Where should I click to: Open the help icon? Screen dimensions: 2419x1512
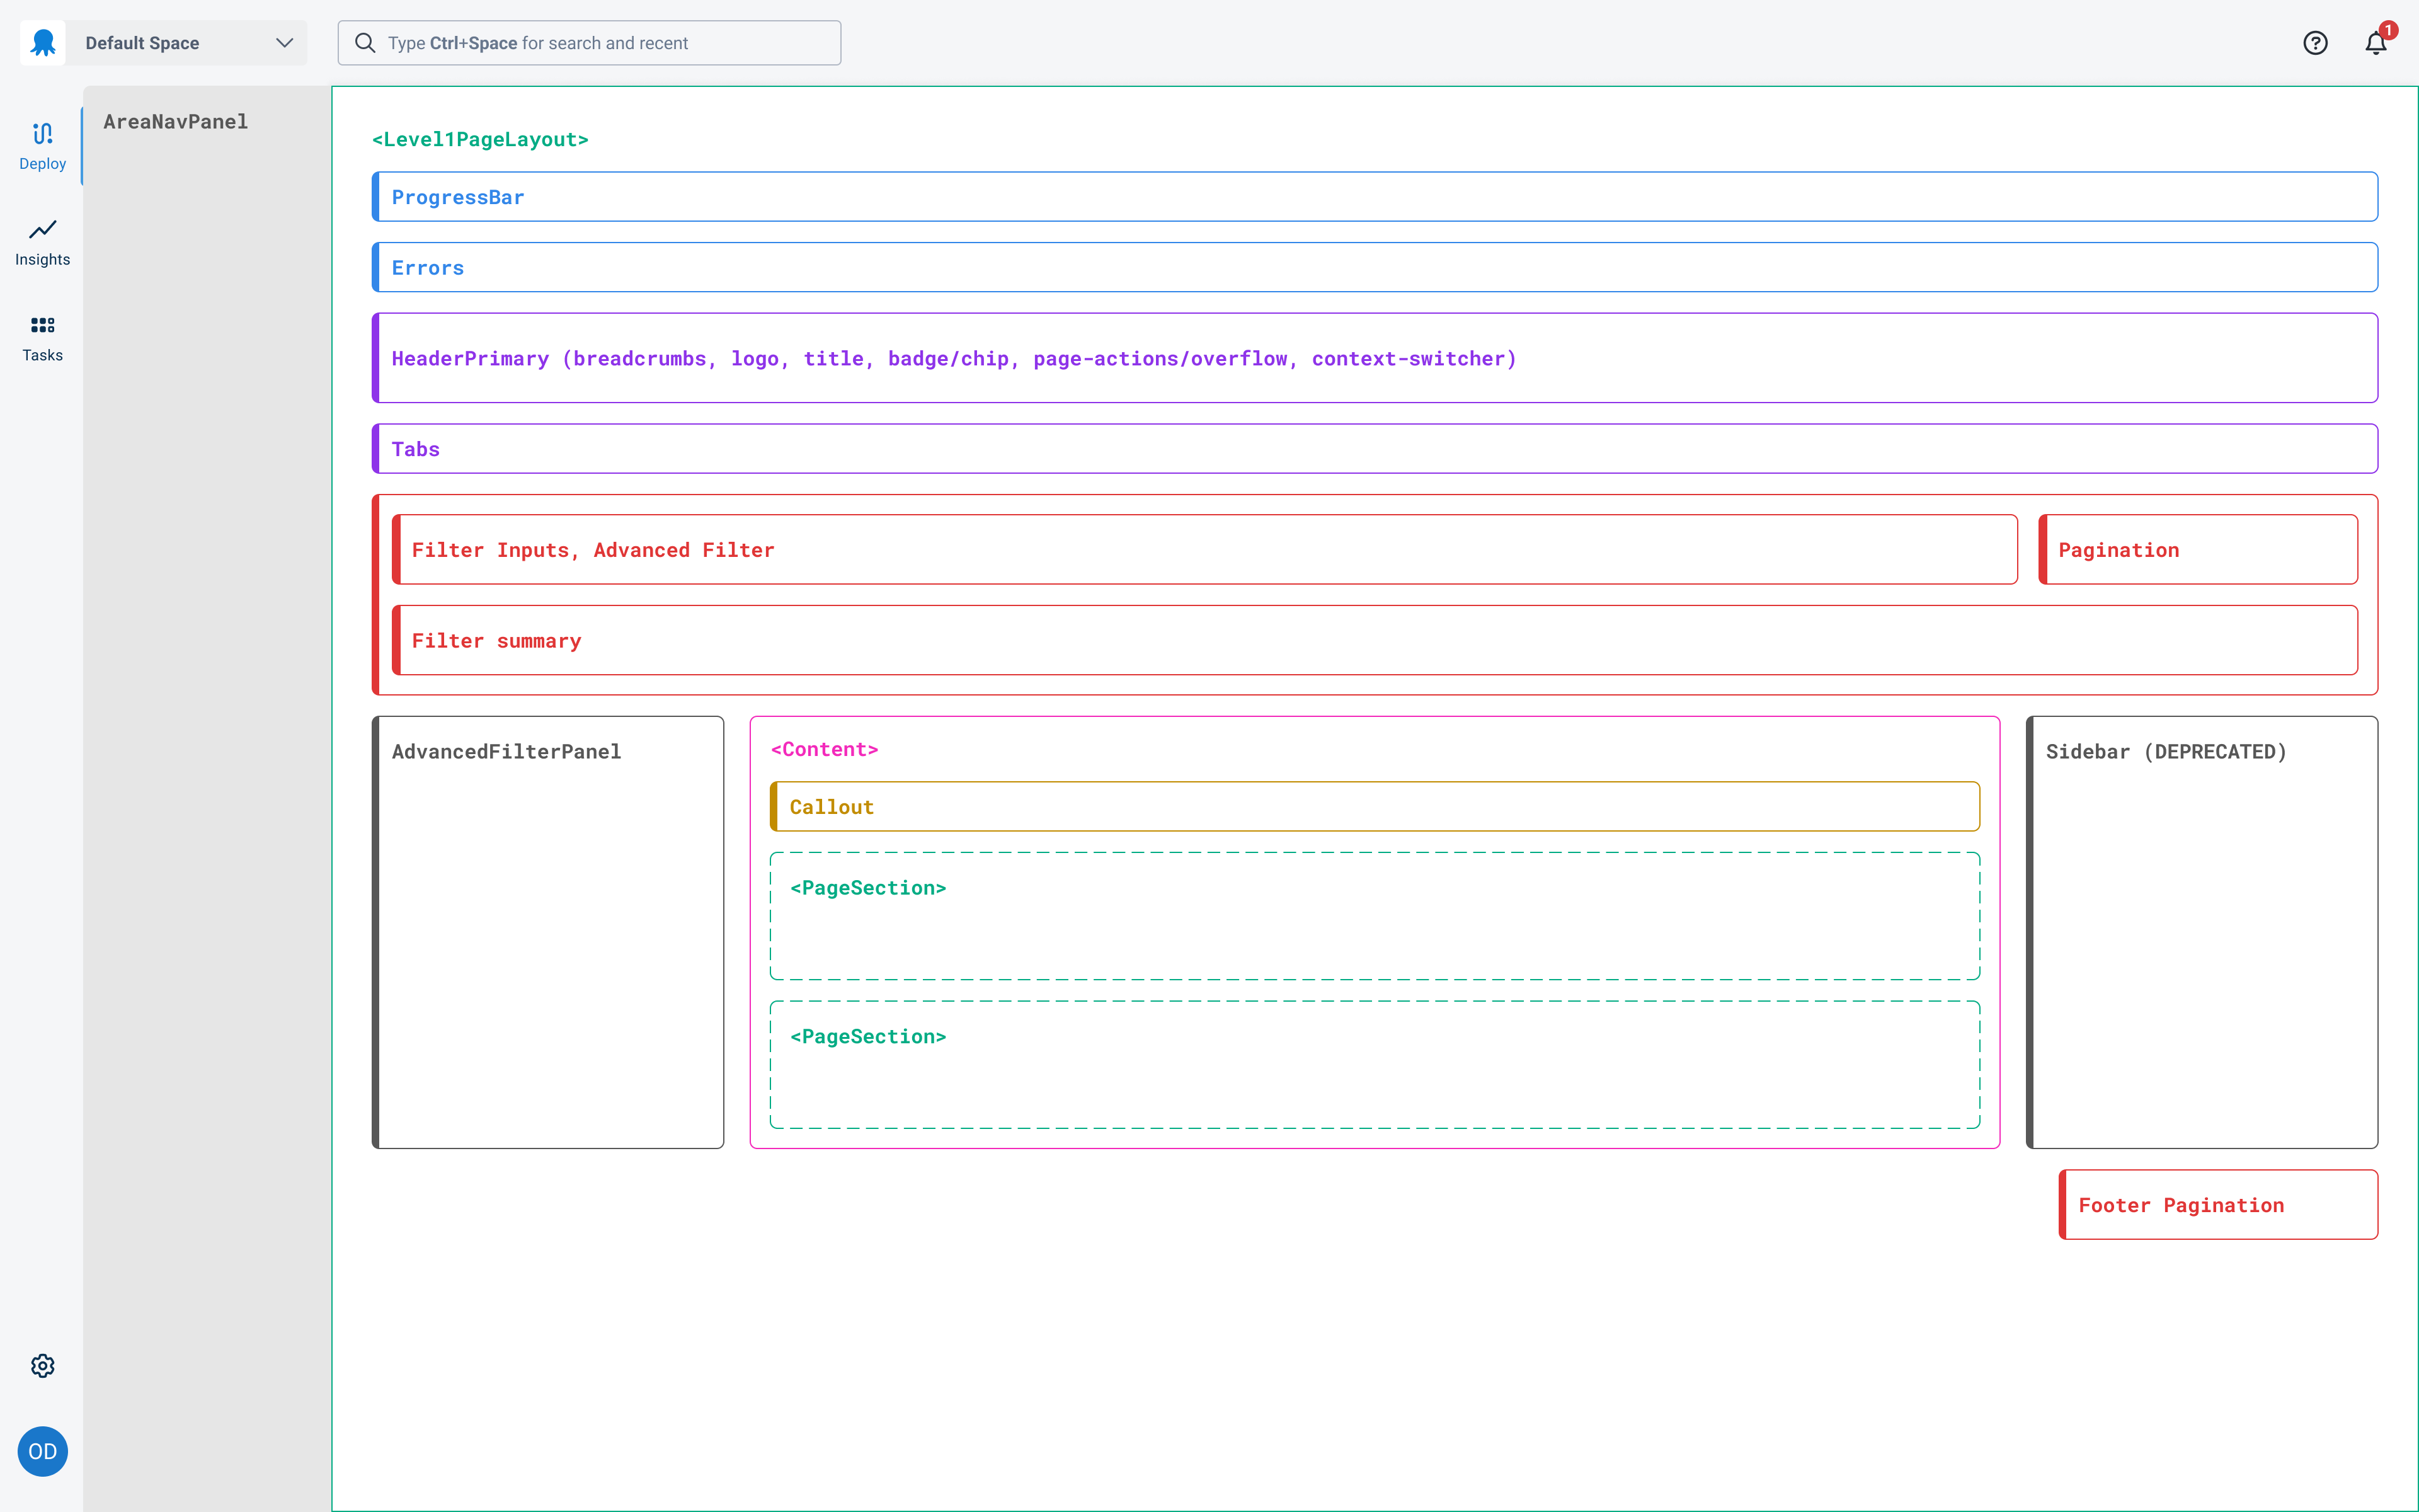2316,42
